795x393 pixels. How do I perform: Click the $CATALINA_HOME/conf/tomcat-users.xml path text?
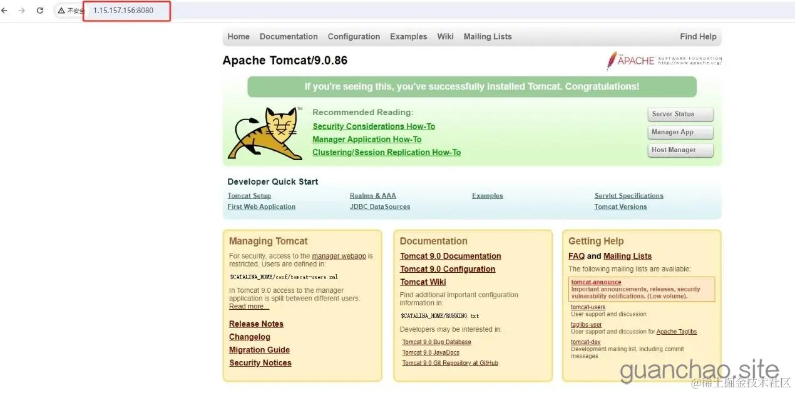coord(284,277)
